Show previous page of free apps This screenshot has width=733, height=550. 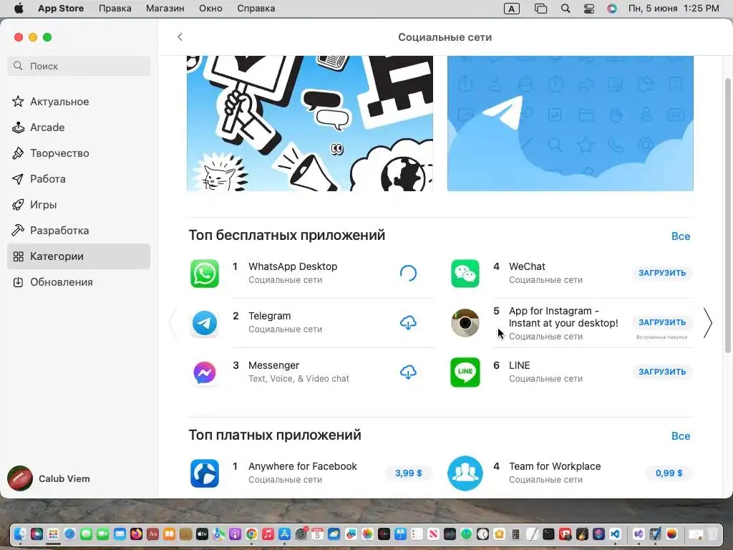coord(173,323)
